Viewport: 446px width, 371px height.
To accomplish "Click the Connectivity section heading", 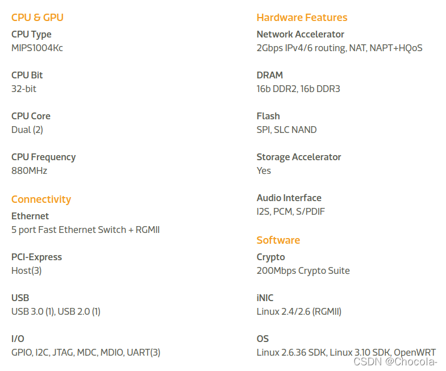I will (41, 199).
